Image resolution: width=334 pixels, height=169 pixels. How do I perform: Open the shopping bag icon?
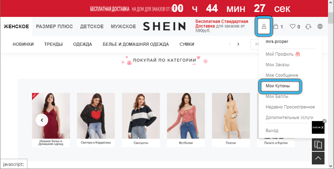pos(276,26)
